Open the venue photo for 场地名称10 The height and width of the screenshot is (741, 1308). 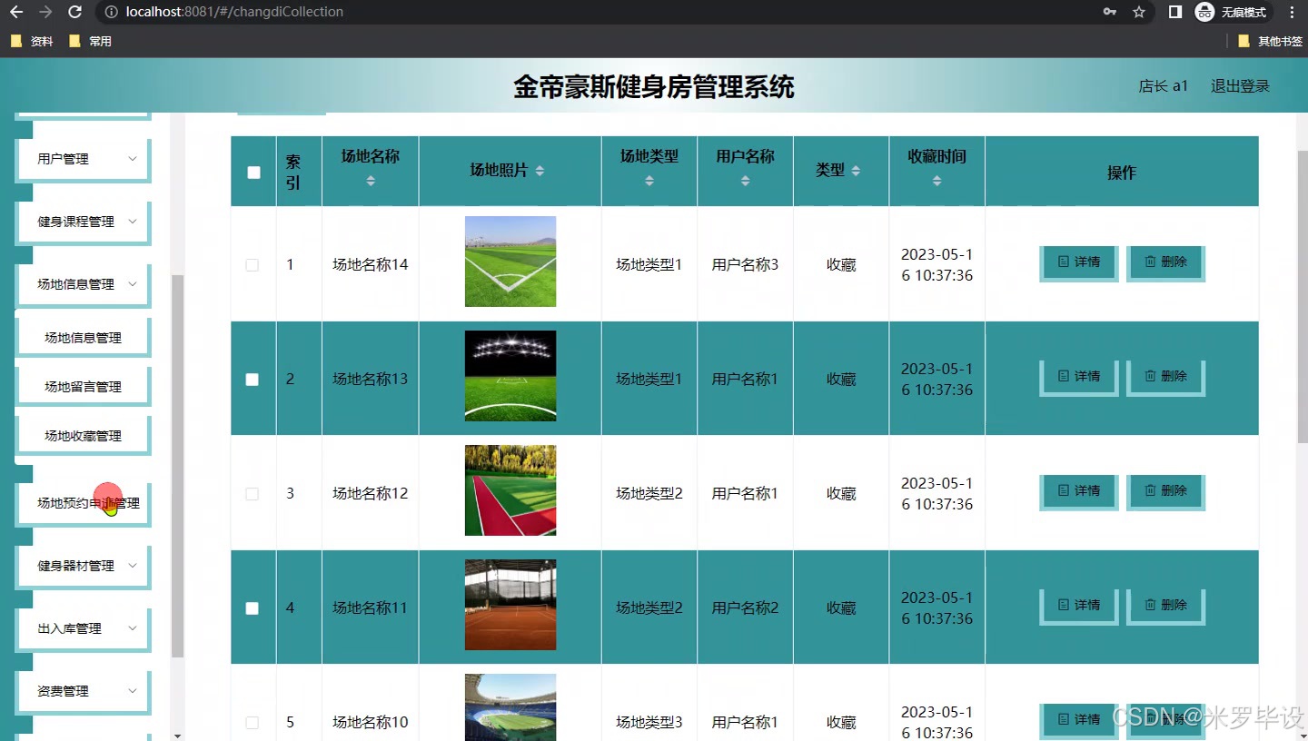[x=510, y=707]
